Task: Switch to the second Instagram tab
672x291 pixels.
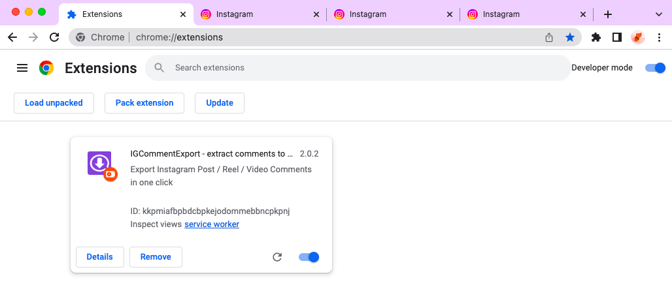Action: click(x=393, y=14)
